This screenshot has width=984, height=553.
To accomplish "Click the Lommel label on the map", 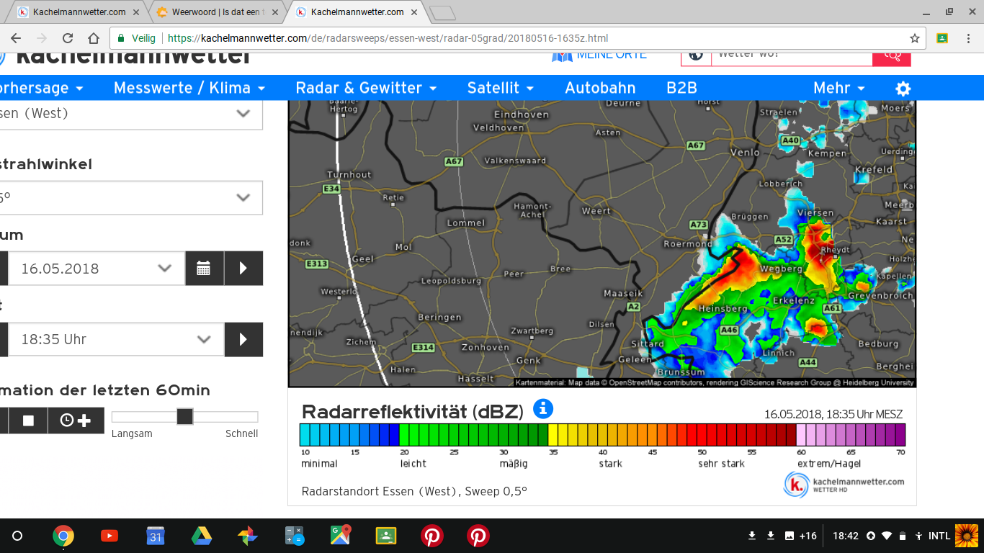I will 466,223.
